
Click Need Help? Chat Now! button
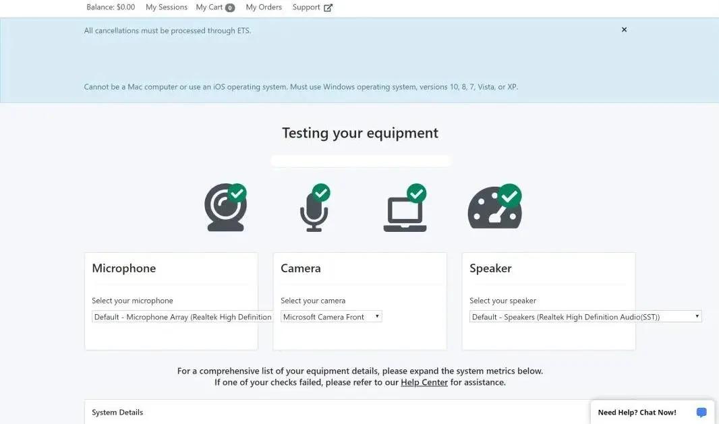pos(637,413)
